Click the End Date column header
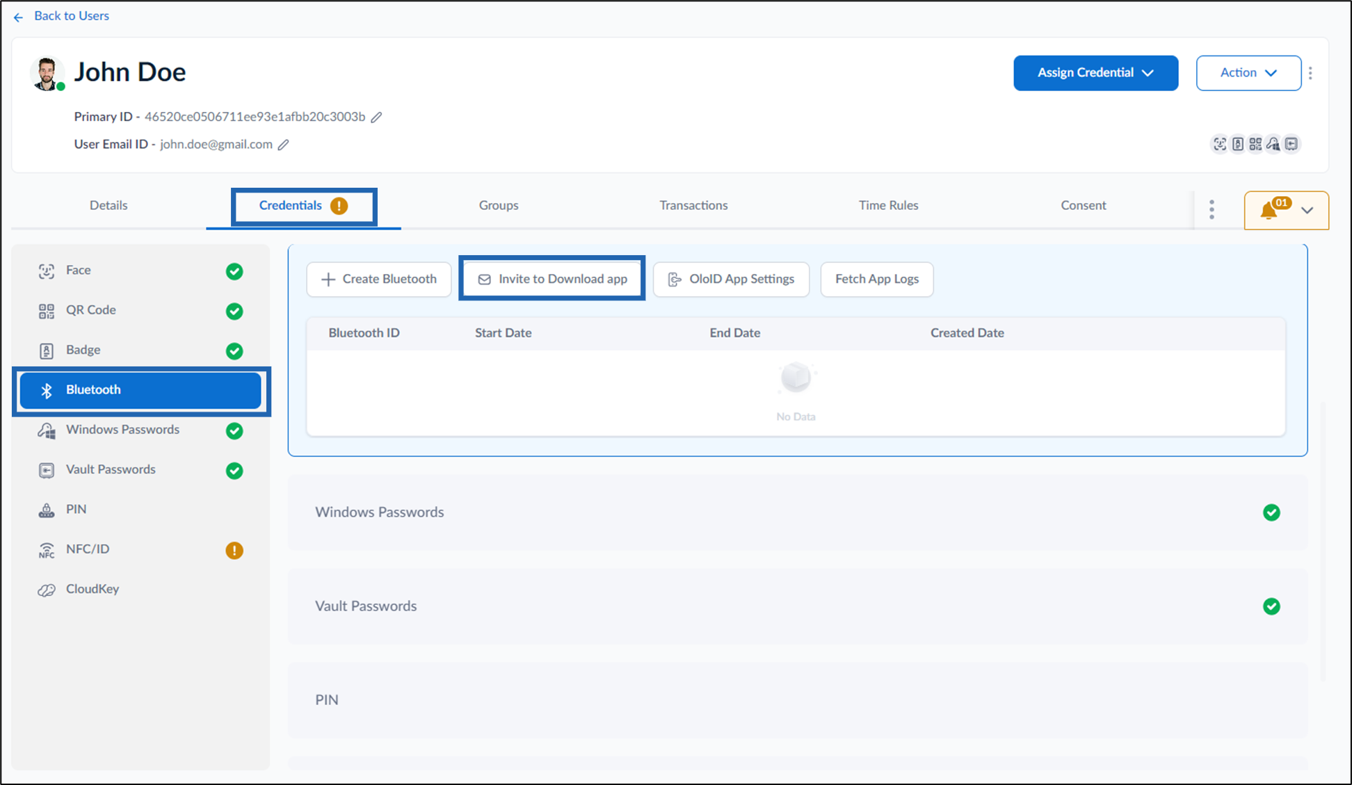Image resolution: width=1352 pixels, height=785 pixels. (x=734, y=333)
